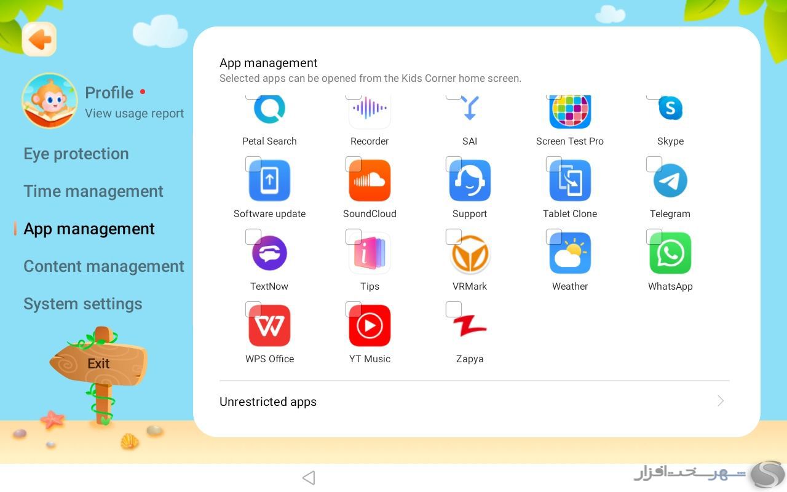Tap the Android back navigation triangle

(309, 478)
